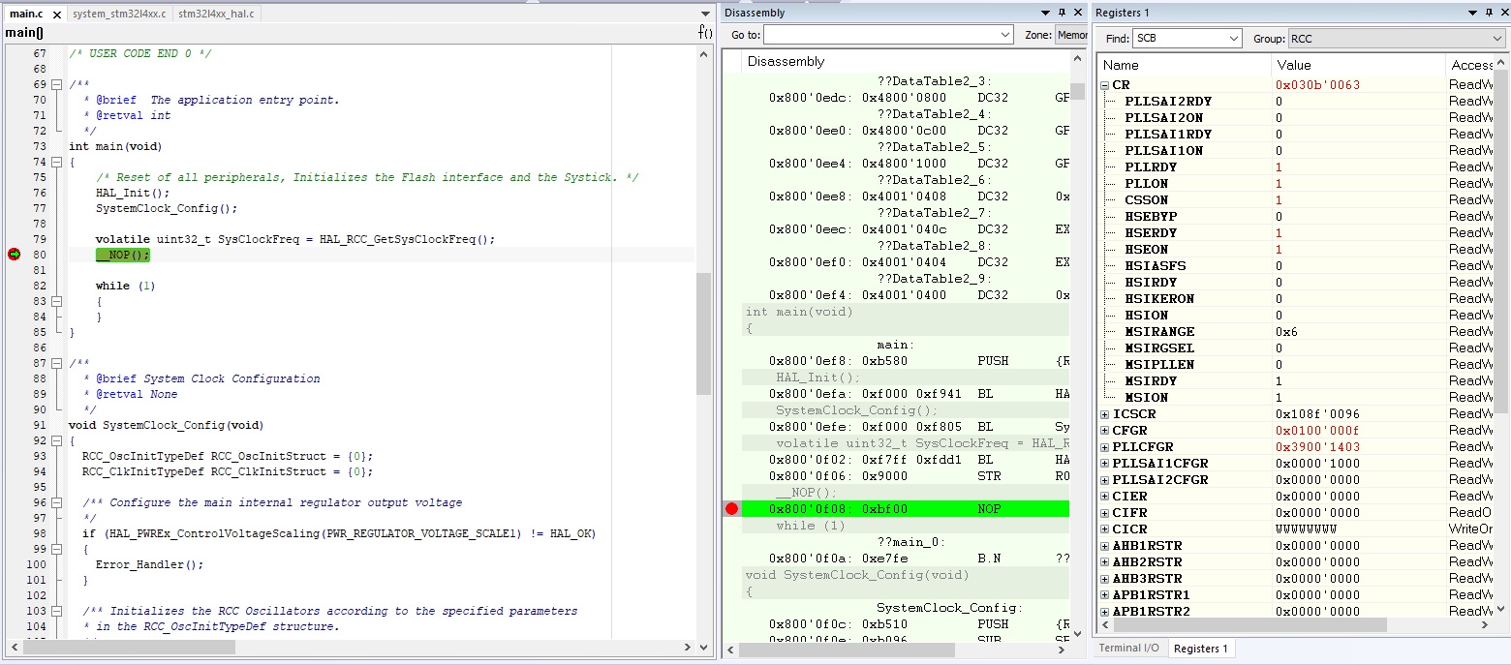Close the Disassembly panel

pos(1079,13)
